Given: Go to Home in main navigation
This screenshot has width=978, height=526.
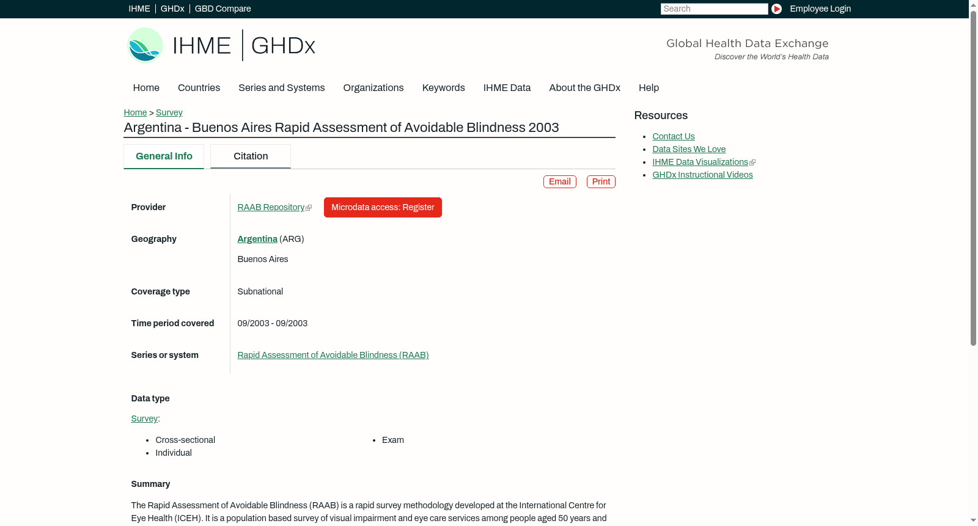Looking at the screenshot, I should point(146,87).
